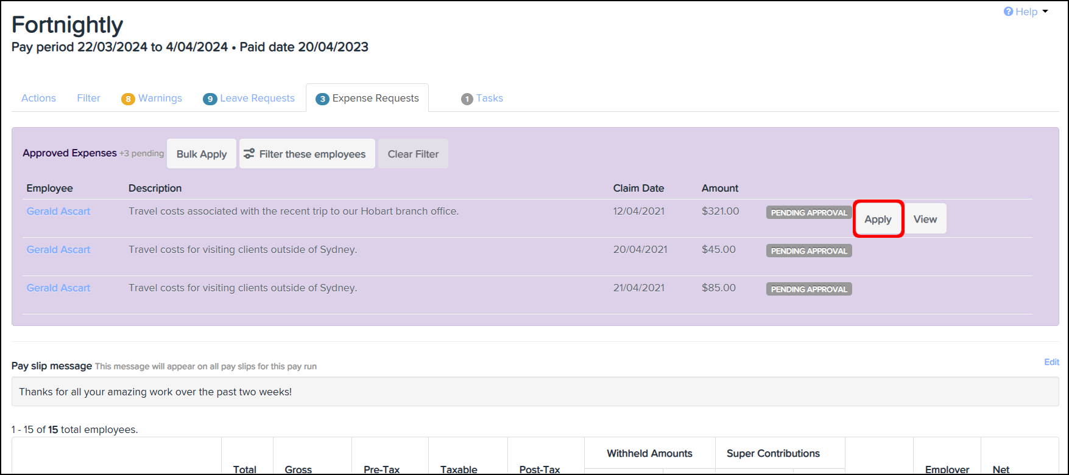View the Hobart trip expense details

coord(925,219)
